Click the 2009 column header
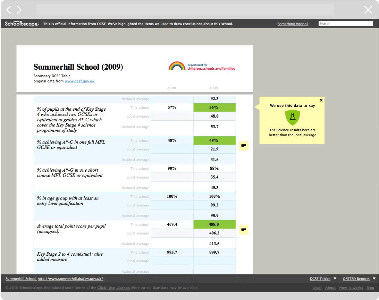The width and height of the screenshot is (379, 300). [x=214, y=88]
